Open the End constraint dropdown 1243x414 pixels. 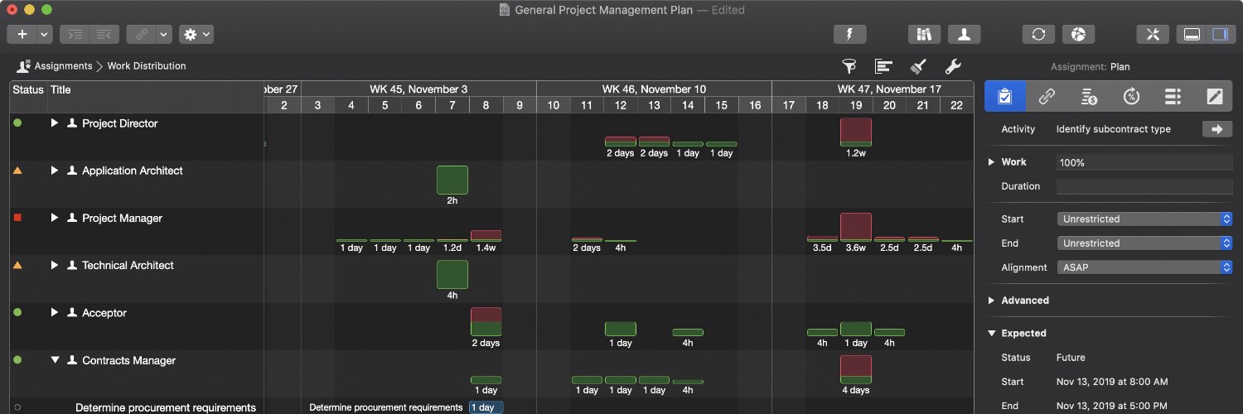[x=1144, y=243]
